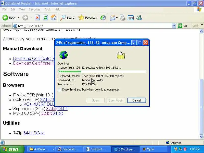Image resolution: width=204 pixels, height=153 pixels.
Task: Click the globe icon in download dialog
Action: point(63,55)
